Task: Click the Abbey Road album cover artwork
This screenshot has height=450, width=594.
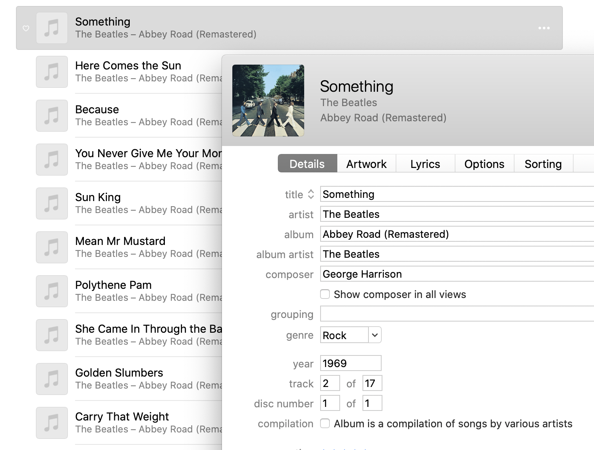Action: coord(268,101)
